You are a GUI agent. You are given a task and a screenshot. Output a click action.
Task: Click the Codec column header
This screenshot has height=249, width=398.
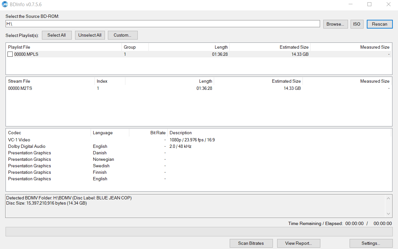(x=48, y=133)
